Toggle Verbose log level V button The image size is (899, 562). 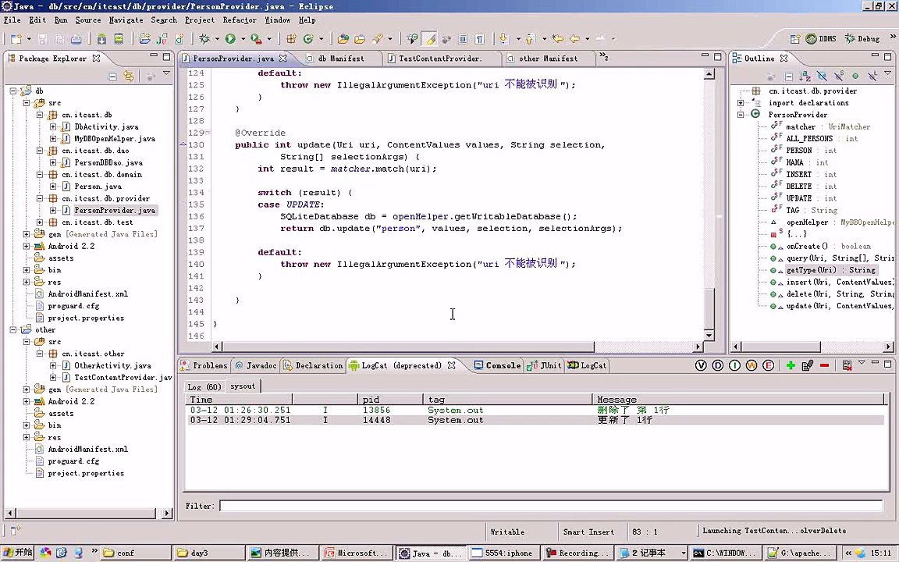[701, 365]
